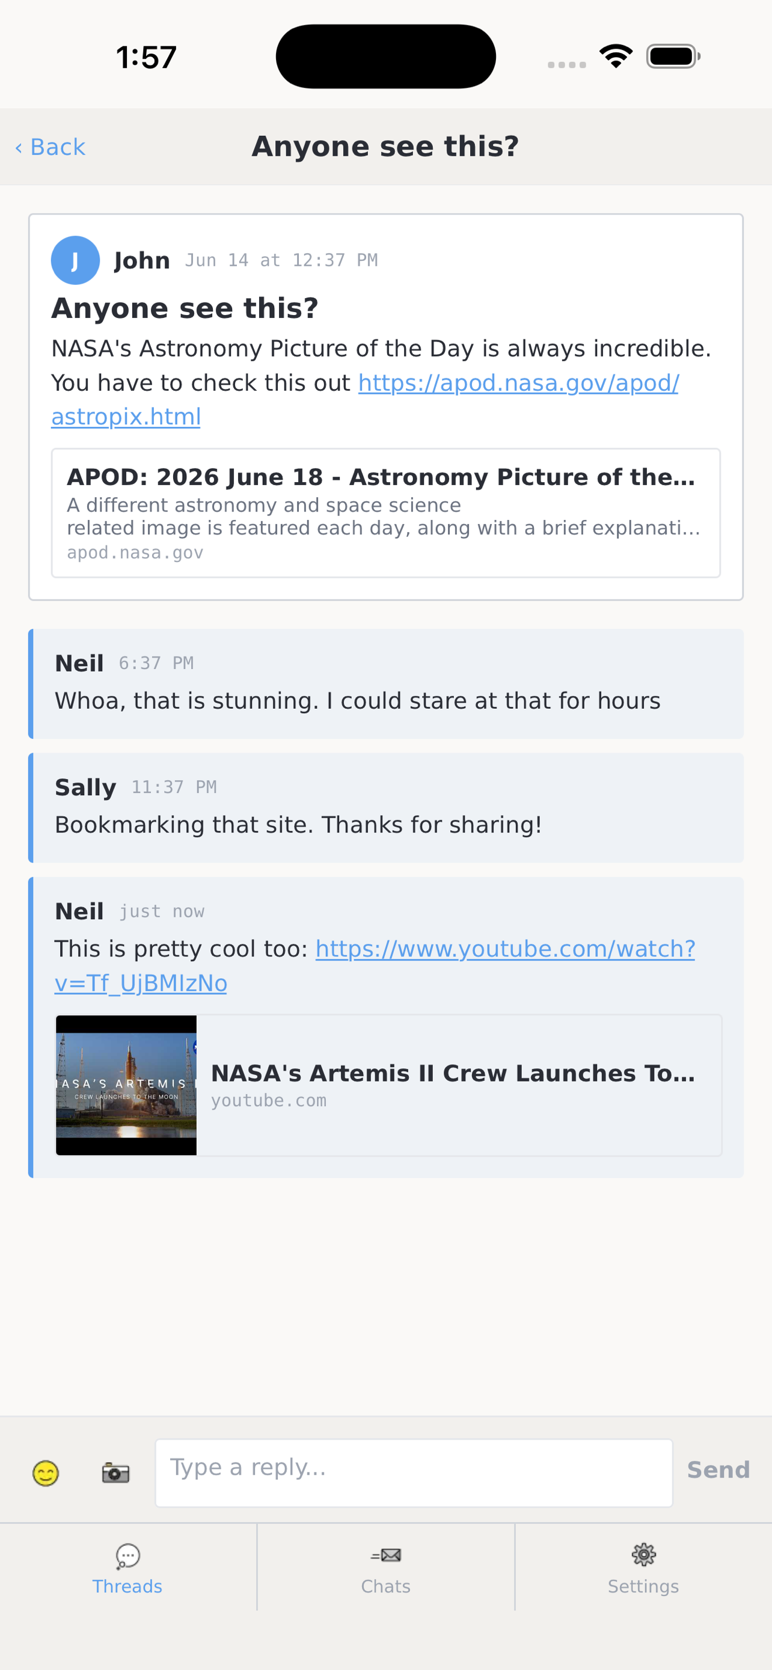This screenshot has width=772, height=1670.
Task: Open the APOD link preview card
Action: (x=385, y=513)
